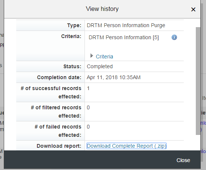Screen dimensions: 206x170
Task: Select the Completed status value
Action: (100, 66)
